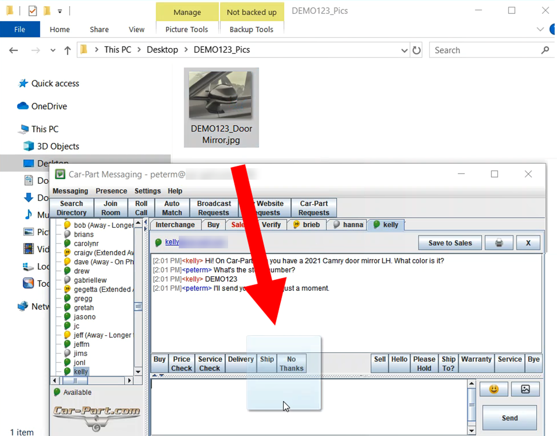Open the Help menu in Car-Part Messaging
557x436 pixels.
pos(175,191)
